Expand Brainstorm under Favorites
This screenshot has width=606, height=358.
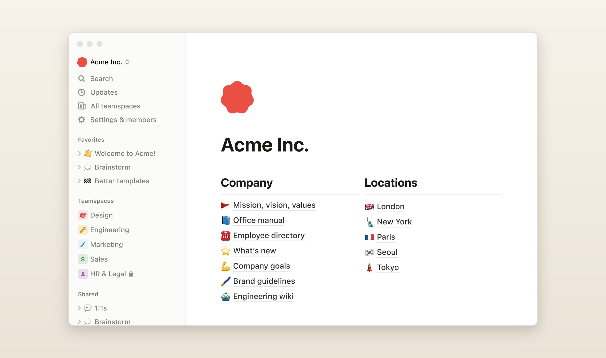[x=79, y=167]
